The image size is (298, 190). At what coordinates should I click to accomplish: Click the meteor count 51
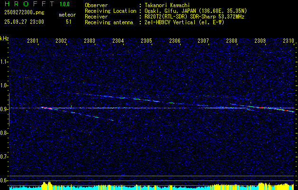click(68, 22)
